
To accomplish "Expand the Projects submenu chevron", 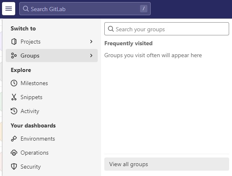I will click(91, 42).
